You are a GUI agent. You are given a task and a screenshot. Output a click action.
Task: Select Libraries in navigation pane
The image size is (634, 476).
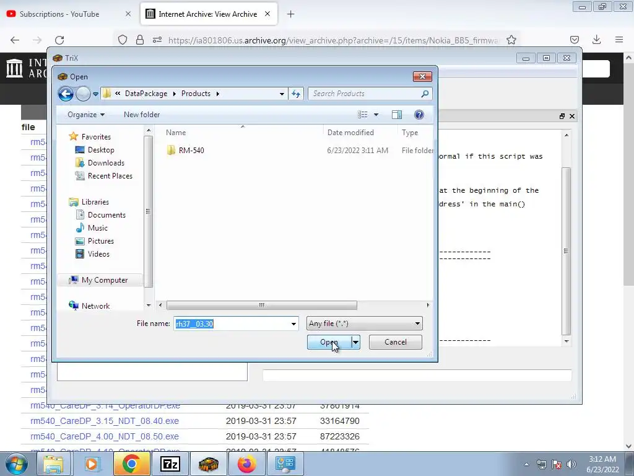(x=95, y=201)
